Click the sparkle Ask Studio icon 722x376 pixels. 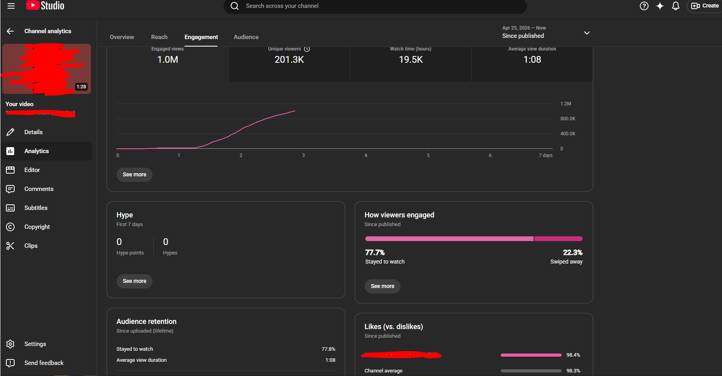pyautogui.click(x=660, y=6)
